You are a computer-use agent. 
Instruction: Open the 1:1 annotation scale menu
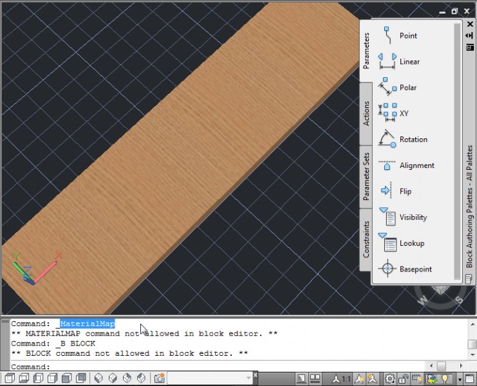(x=342, y=378)
